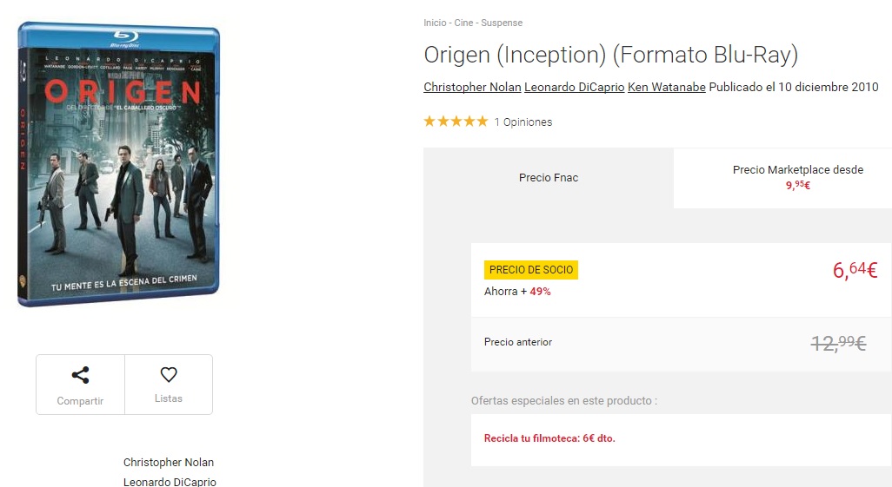
Task: Click the five-star rating icons
Action: point(456,121)
